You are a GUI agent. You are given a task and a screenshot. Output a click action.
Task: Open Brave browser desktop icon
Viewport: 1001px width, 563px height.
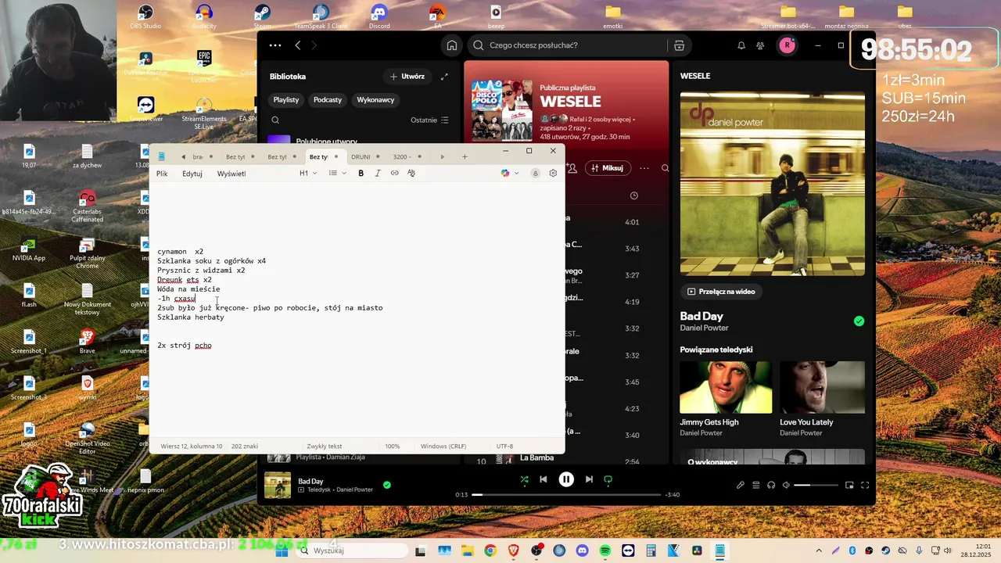point(87,341)
